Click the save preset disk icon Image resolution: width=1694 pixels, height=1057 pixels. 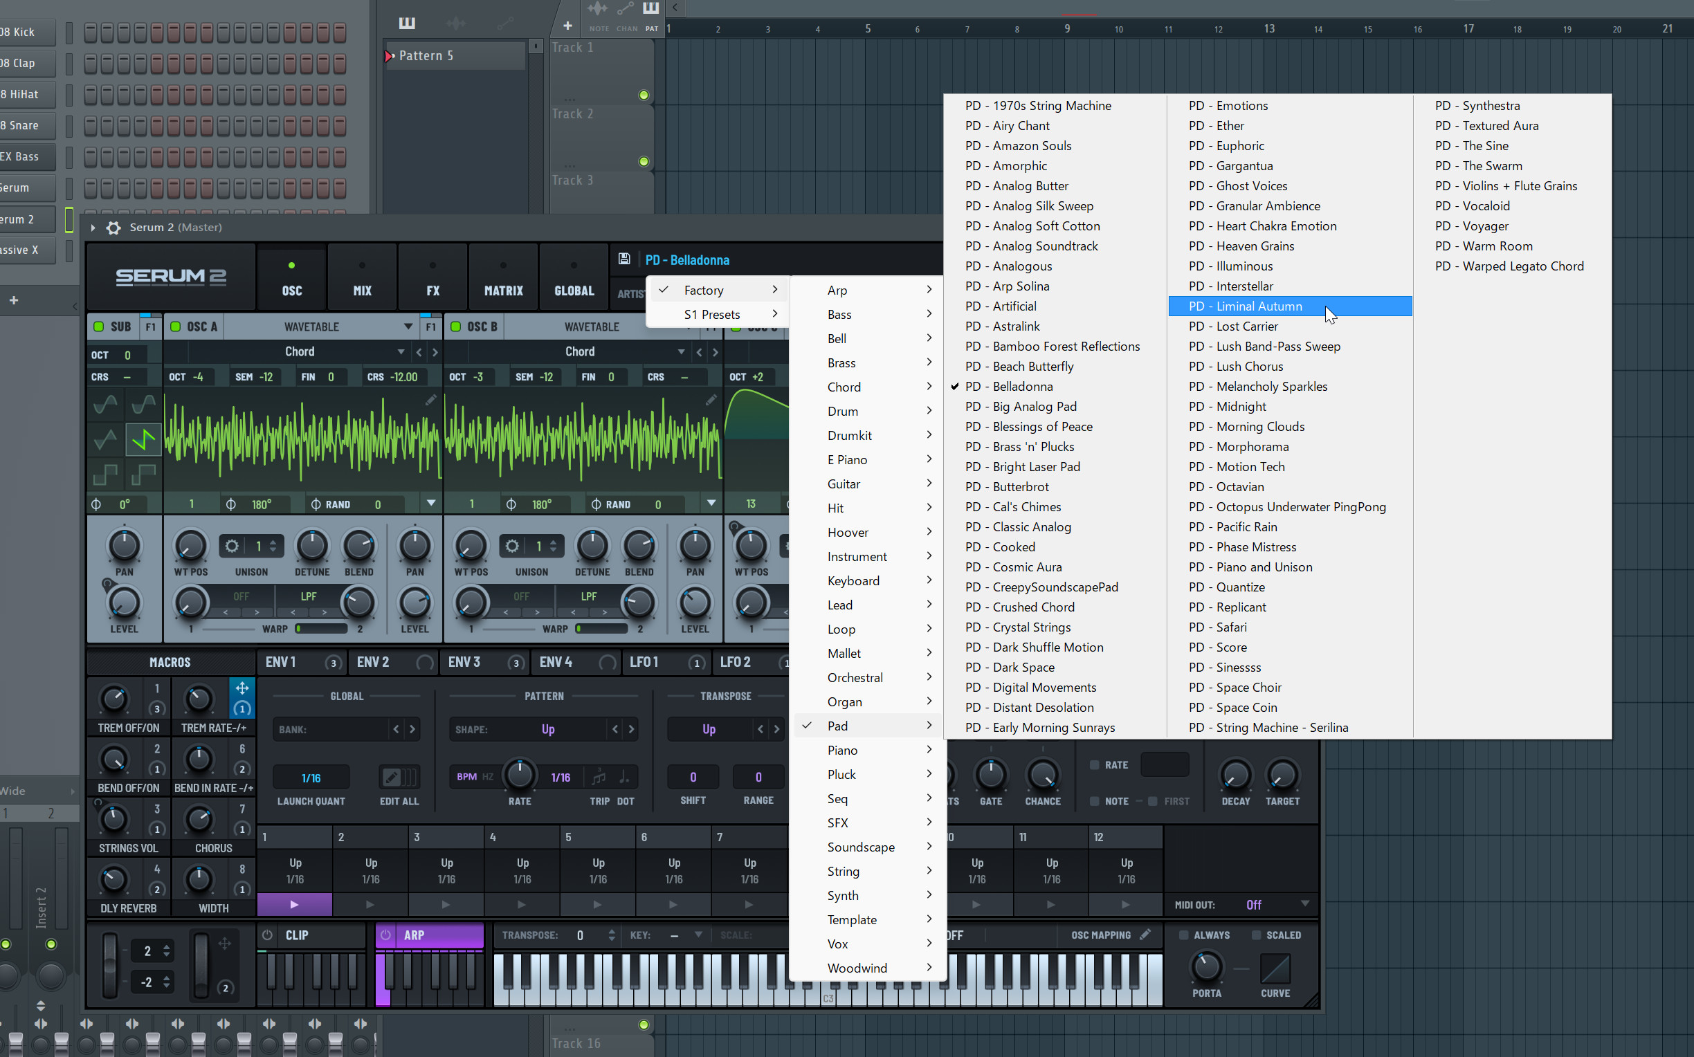click(x=623, y=259)
